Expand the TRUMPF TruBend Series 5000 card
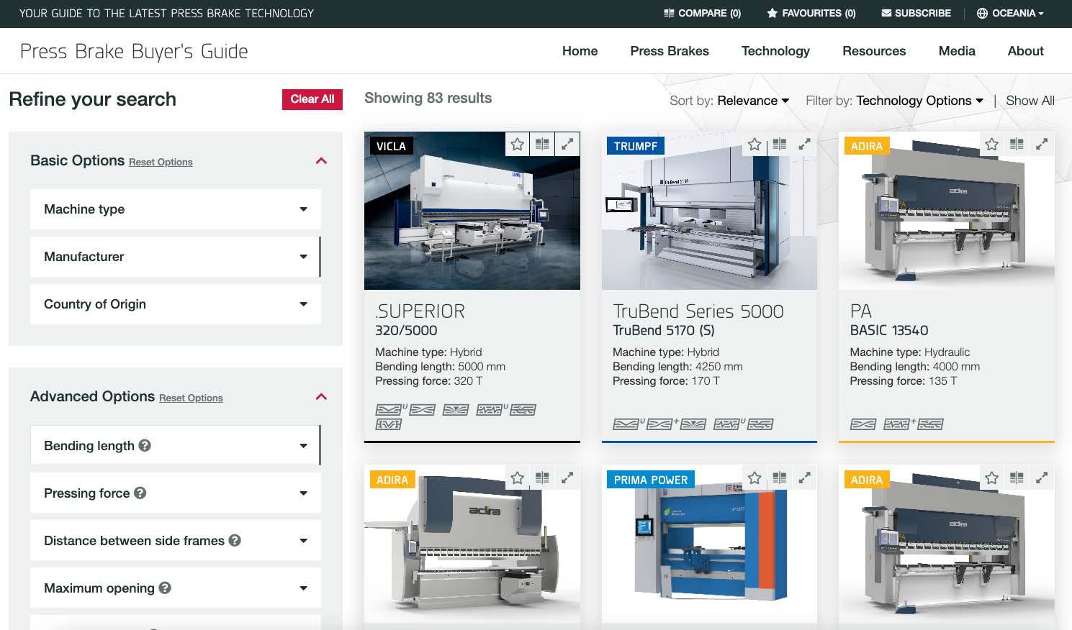Viewport: 1072px width, 630px height. pos(804,145)
